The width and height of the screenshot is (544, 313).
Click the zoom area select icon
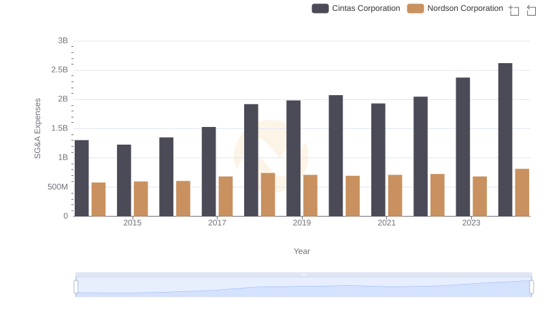tap(514, 10)
